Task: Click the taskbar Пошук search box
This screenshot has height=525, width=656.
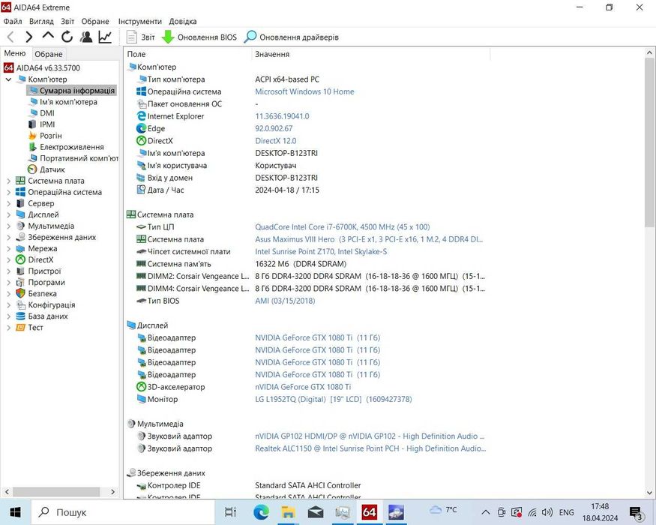Action: tap(123, 512)
